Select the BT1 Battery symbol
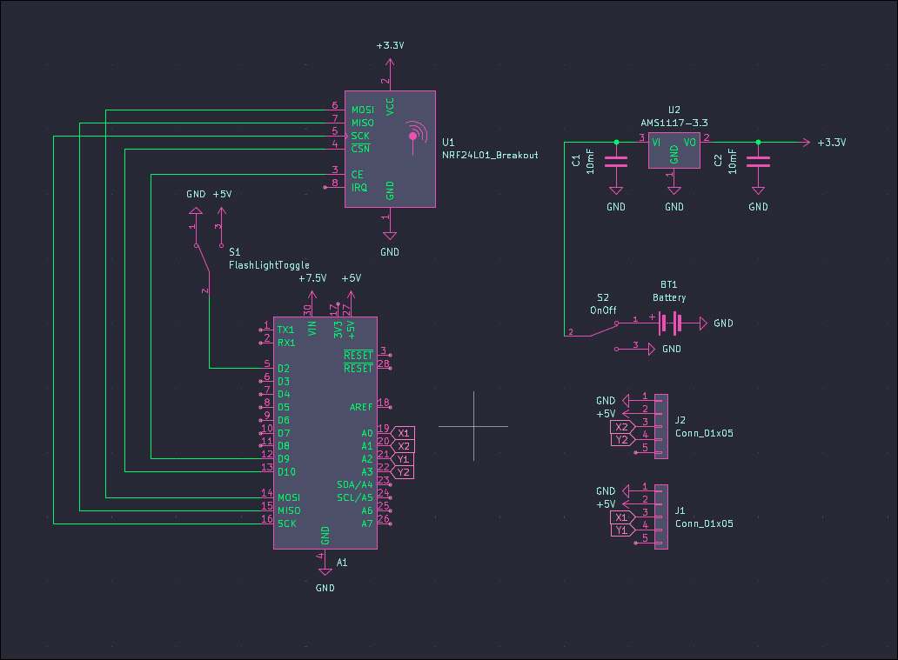This screenshot has width=898, height=660. (670, 323)
